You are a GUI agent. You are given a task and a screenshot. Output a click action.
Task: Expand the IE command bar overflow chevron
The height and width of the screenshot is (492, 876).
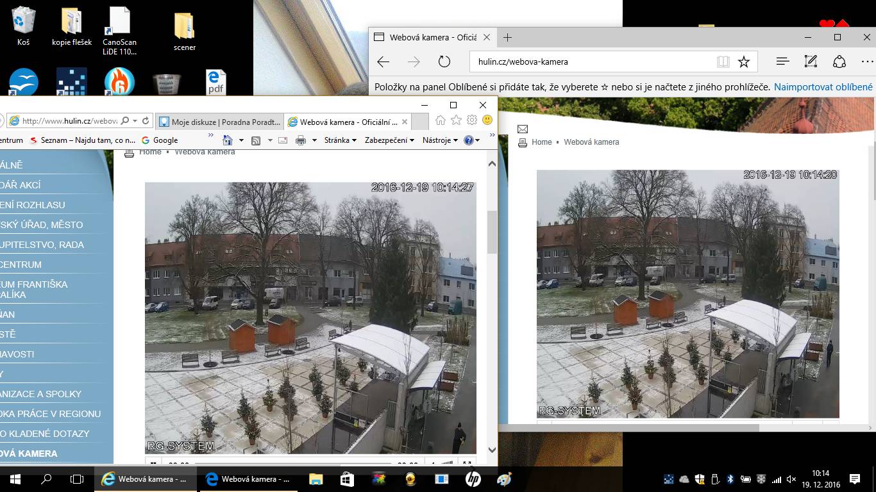click(x=493, y=136)
